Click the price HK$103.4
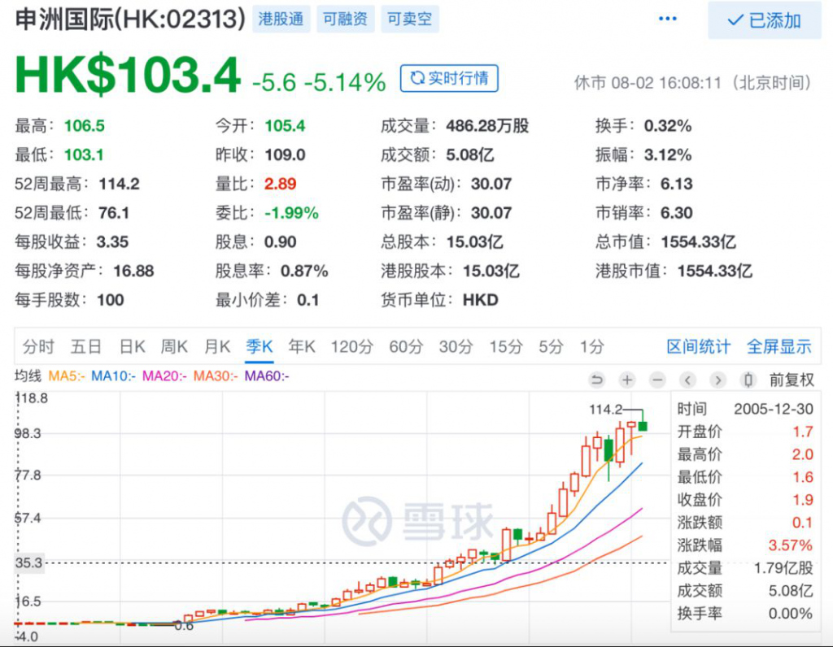This screenshot has height=647, width=833. (x=128, y=76)
